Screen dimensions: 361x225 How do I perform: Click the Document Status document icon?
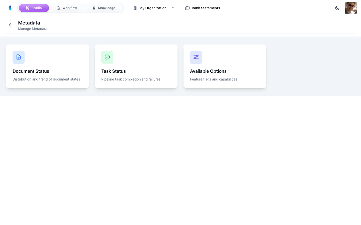pyautogui.click(x=19, y=57)
